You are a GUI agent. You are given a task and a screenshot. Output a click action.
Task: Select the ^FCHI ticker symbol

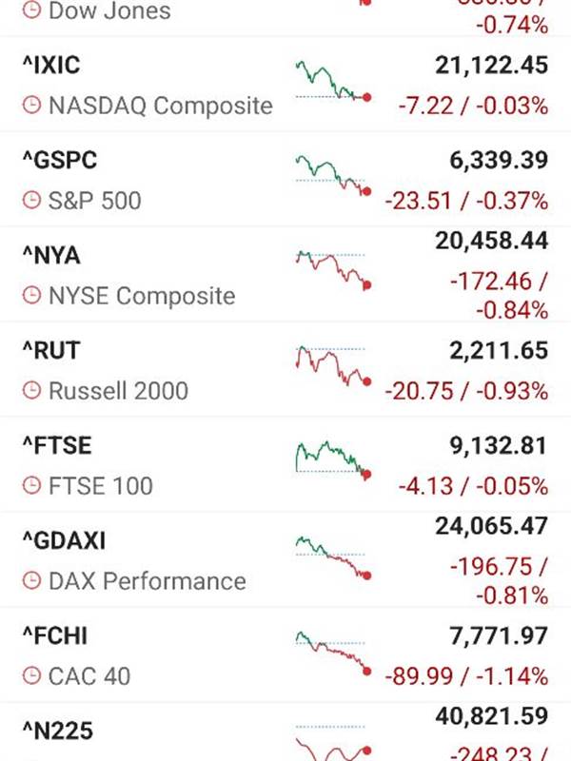point(55,635)
